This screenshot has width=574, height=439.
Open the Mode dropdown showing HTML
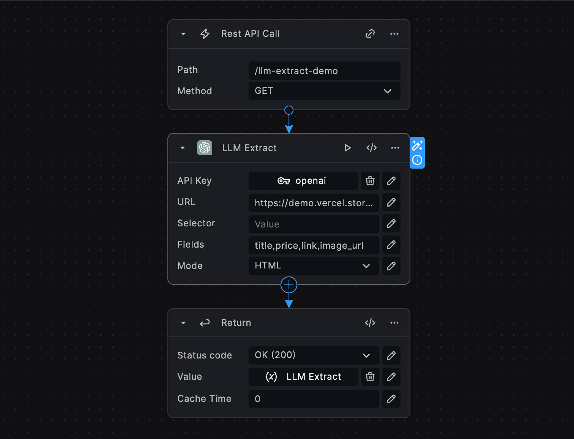point(366,265)
